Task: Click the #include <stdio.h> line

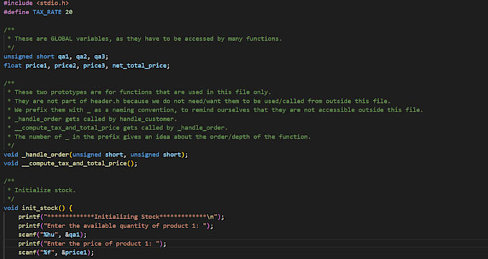Action: (x=36, y=3)
